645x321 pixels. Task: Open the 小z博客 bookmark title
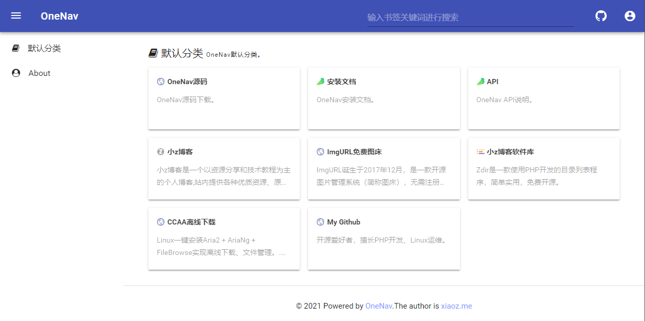(180, 152)
